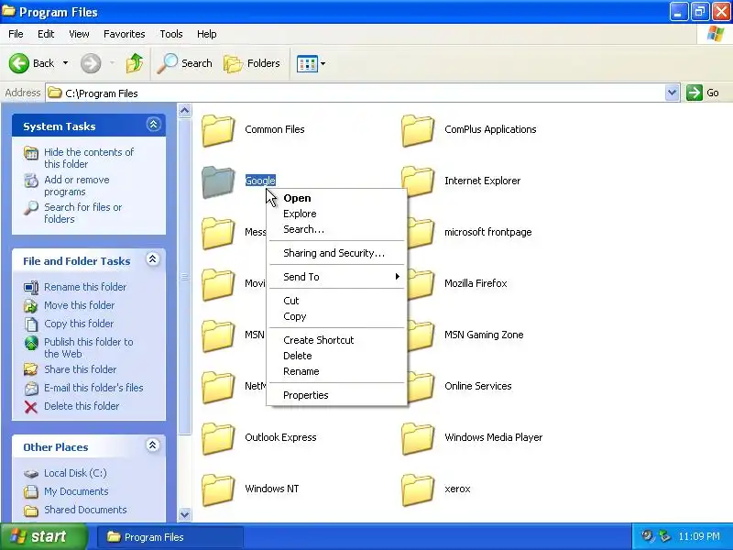
Task: Click Copy this folder link
Action: coord(79,324)
